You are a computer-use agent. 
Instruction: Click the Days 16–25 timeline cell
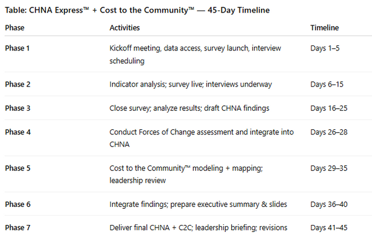tap(329, 108)
